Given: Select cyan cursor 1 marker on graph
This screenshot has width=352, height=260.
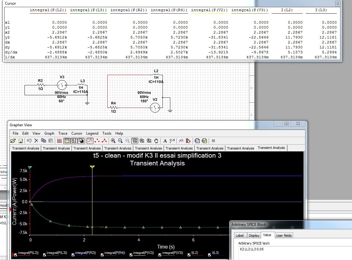Looking at the screenshot, I should pos(30,167).
